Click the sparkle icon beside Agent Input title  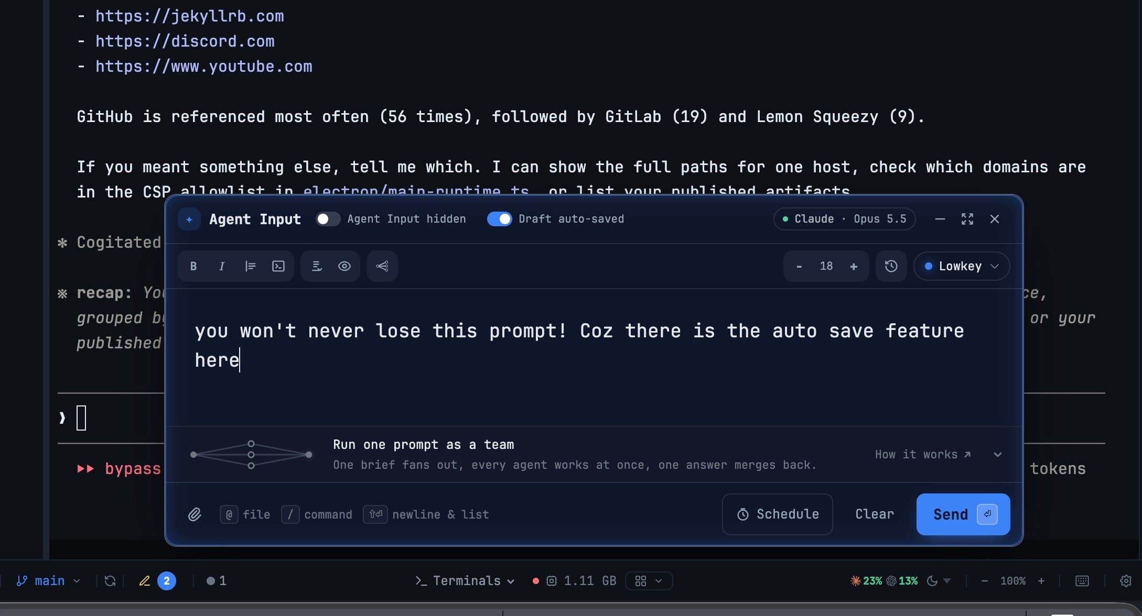(189, 219)
